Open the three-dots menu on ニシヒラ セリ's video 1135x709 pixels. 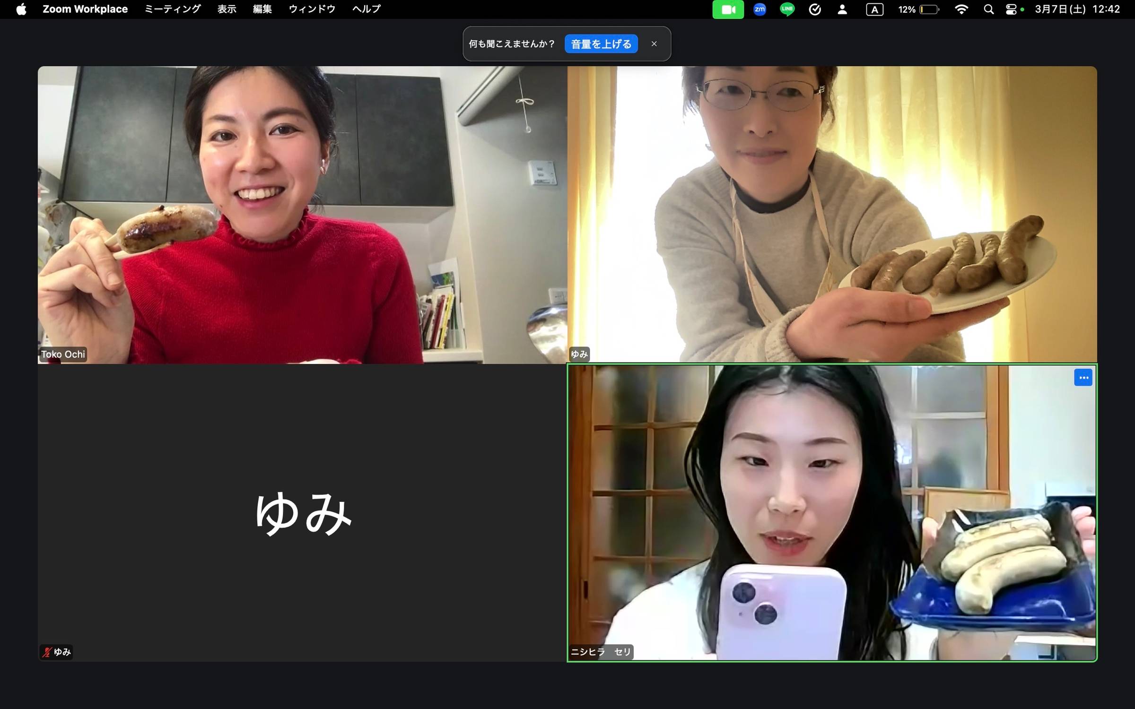[x=1083, y=378]
